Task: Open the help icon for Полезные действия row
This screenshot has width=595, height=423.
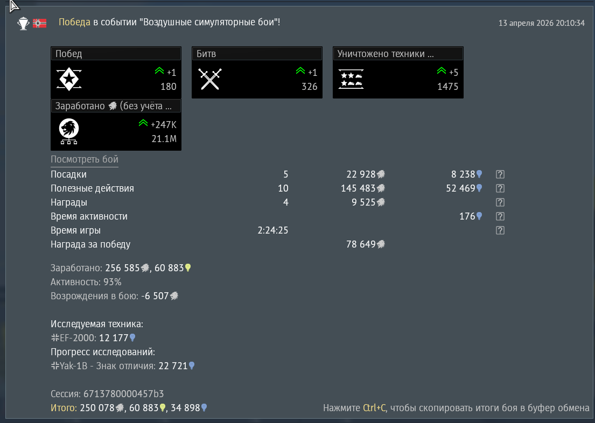Action: point(500,188)
